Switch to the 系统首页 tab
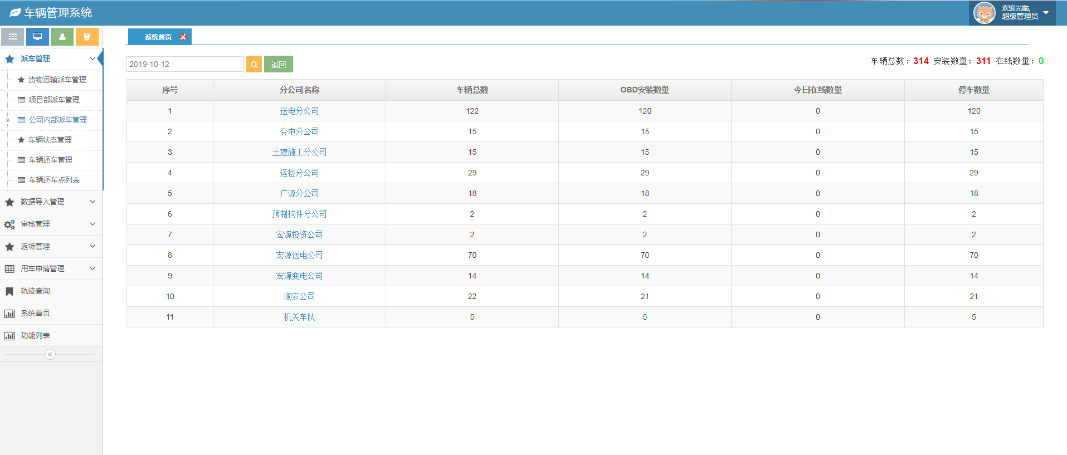Screen dimensions: 1067x455 click(x=158, y=37)
